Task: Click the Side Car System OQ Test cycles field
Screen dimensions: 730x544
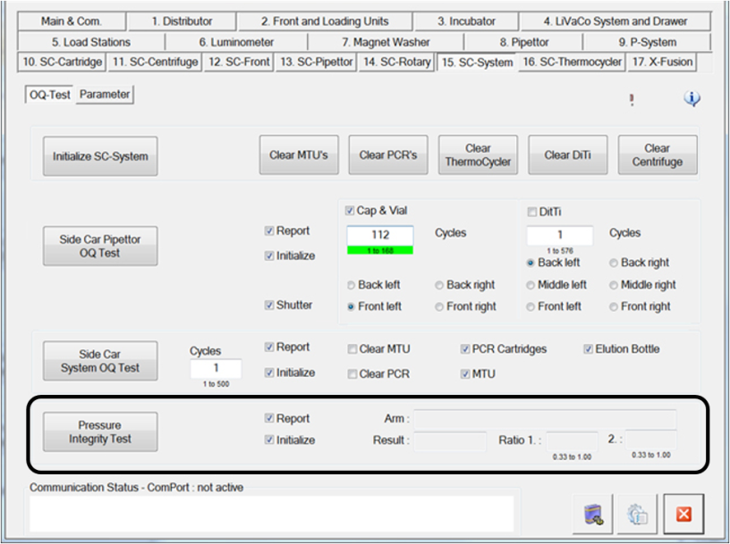Action: point(216,368)
